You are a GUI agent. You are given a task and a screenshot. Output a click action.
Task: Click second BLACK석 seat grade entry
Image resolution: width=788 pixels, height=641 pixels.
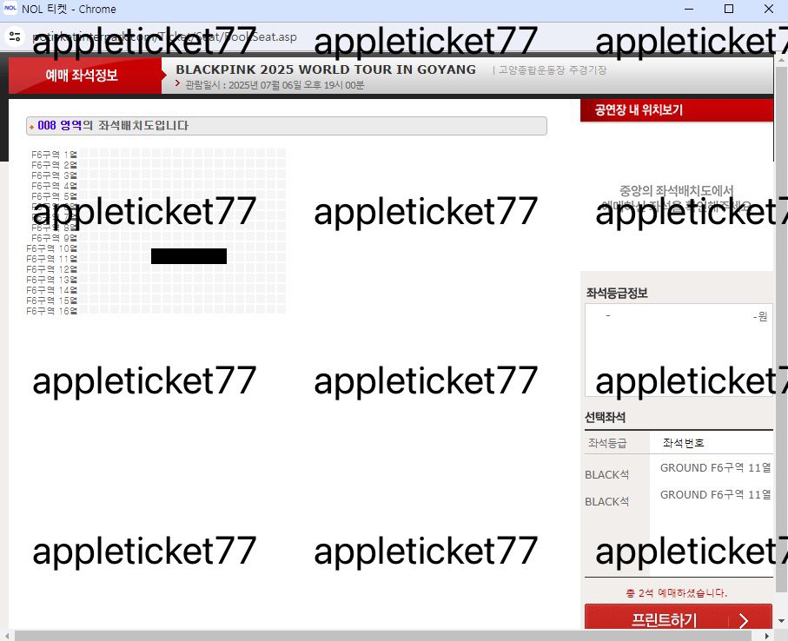(607, 502)
